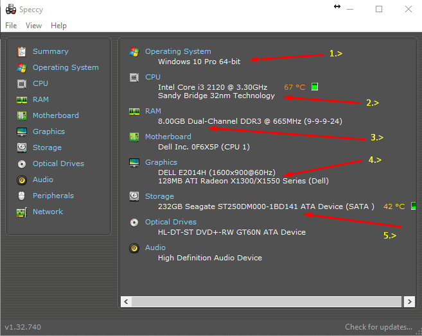The width and height of the screenshot is (422, 336).
Task: Click the Sandy Bridge 32nm Technology text
Action: (216, 96)
